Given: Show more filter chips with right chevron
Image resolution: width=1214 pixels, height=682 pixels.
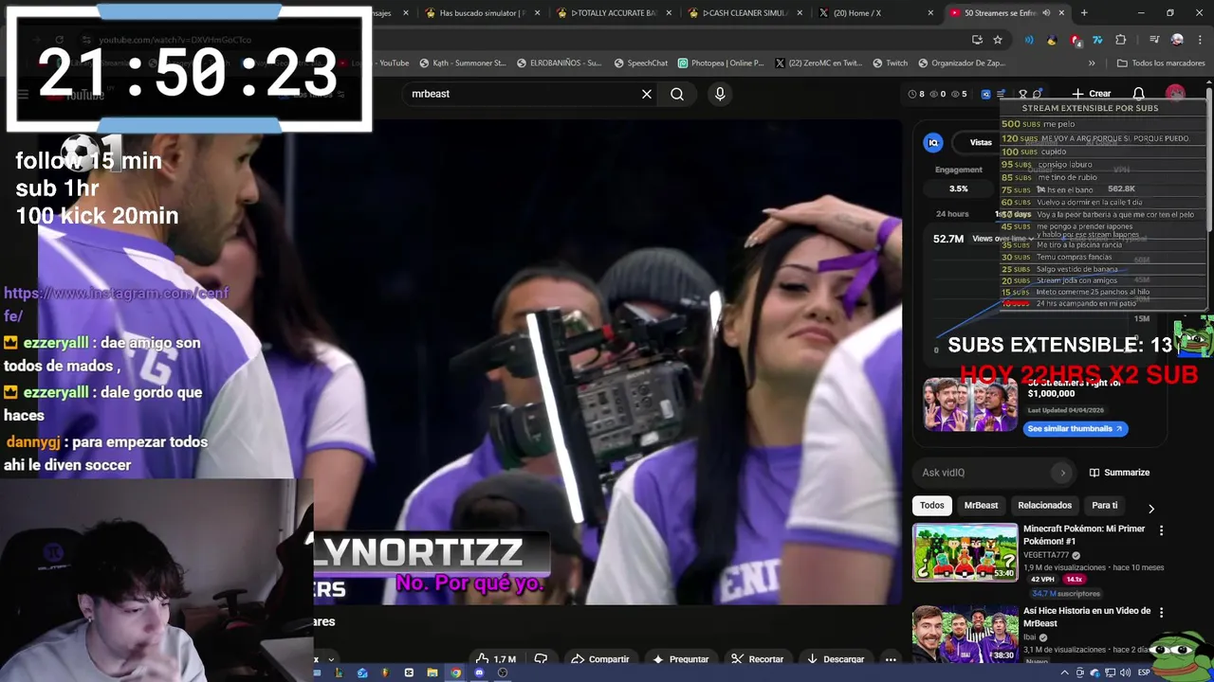Looking at the screenshot, I should click(x=1151, y=509).
